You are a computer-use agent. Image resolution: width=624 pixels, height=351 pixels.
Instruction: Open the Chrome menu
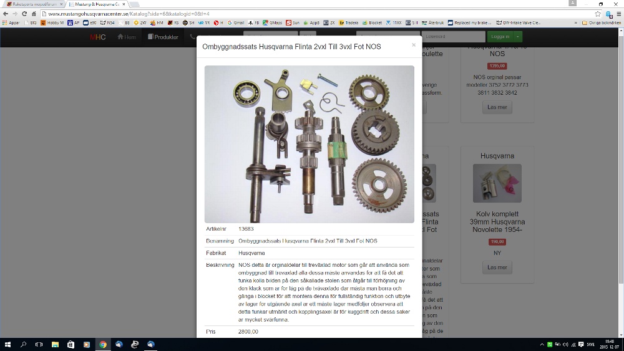pos(618,14)
